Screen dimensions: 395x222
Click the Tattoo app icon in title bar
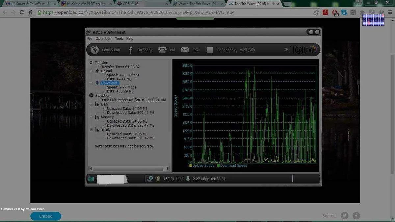pyautogui.click(x=88, y=32)
